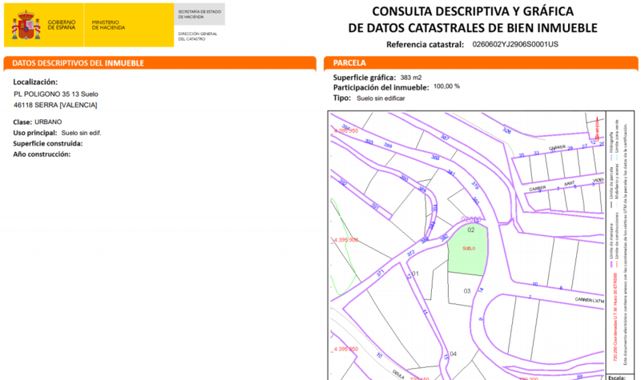Select '46118 SERRA [VALENCIA]' text

[55, 105]
